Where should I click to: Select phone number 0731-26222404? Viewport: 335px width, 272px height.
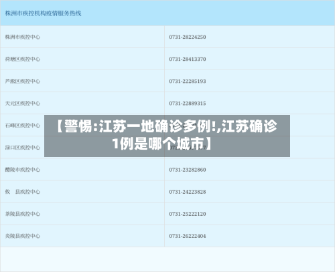click(x=188, y=236)
